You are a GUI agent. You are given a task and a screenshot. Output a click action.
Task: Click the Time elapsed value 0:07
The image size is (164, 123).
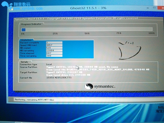[54, 53]
